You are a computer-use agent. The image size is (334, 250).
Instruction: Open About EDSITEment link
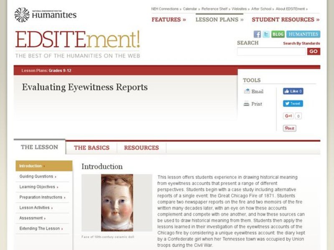(x=291, y=9)
